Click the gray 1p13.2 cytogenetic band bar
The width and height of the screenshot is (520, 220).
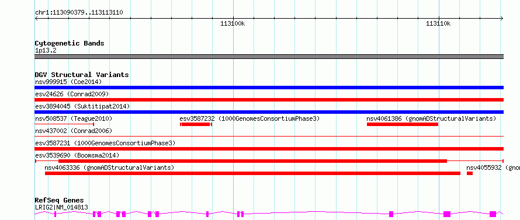click(269, 57)
